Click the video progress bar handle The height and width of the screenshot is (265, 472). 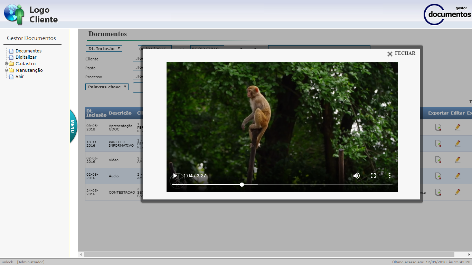click(x=242, y=185)
